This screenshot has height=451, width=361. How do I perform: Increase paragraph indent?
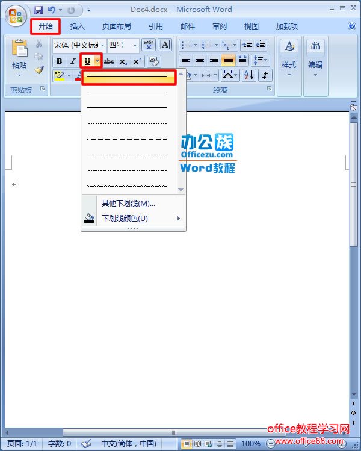tap(261, 45)
